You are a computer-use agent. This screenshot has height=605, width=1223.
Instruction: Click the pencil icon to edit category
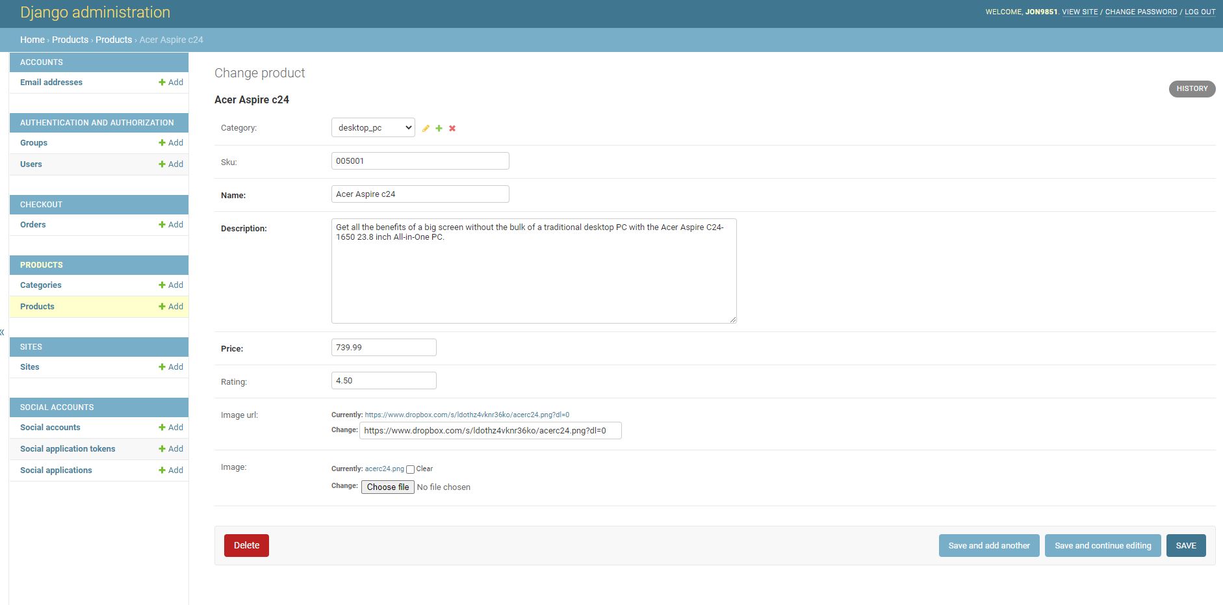coord(426,129)
